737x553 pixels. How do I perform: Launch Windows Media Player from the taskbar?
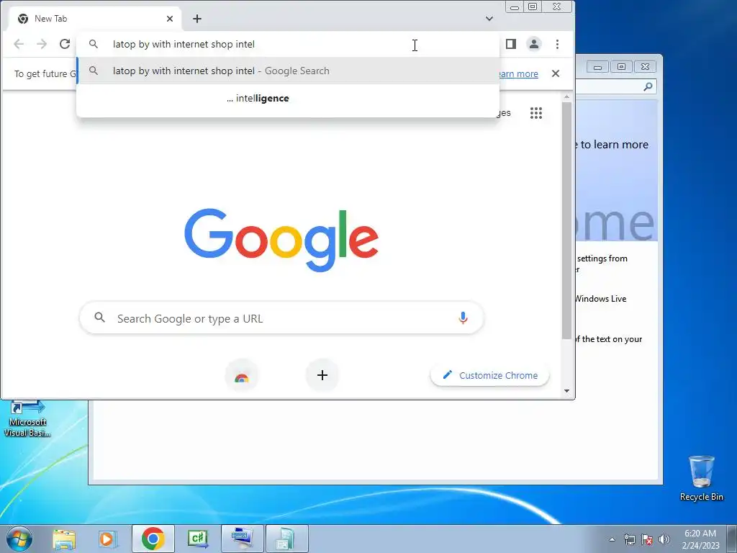(107, 539)
